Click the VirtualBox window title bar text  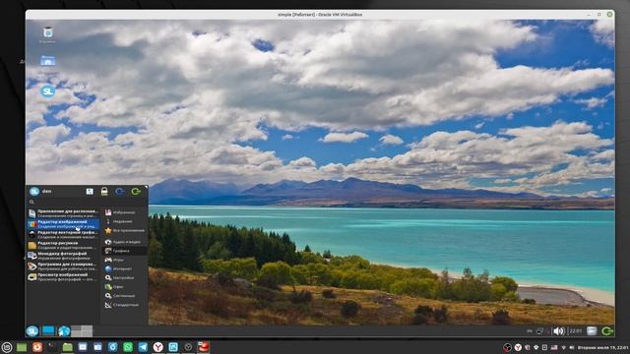pos(320,15)
